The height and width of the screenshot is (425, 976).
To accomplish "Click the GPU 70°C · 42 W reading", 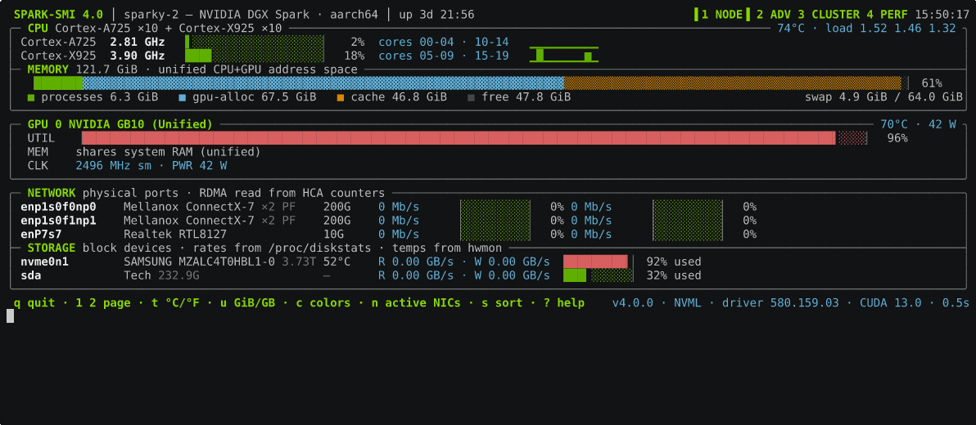I will [918, 124].
